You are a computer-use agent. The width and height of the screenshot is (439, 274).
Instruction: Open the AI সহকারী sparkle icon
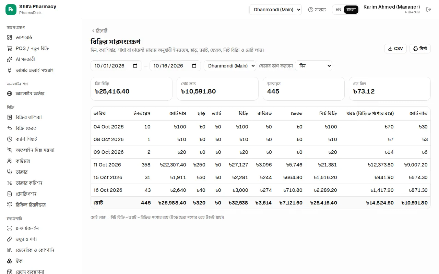coord(10,59)
